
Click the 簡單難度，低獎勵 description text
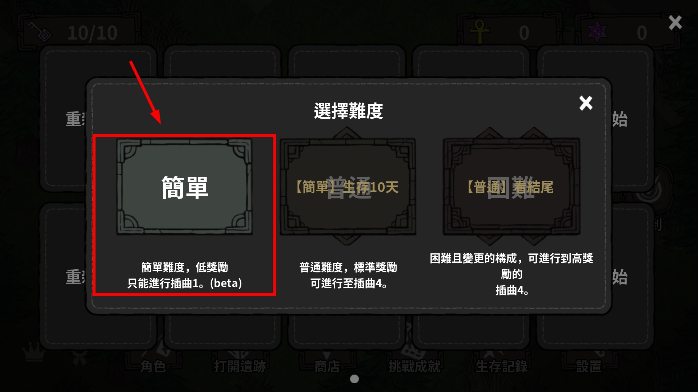coord(185,268)
